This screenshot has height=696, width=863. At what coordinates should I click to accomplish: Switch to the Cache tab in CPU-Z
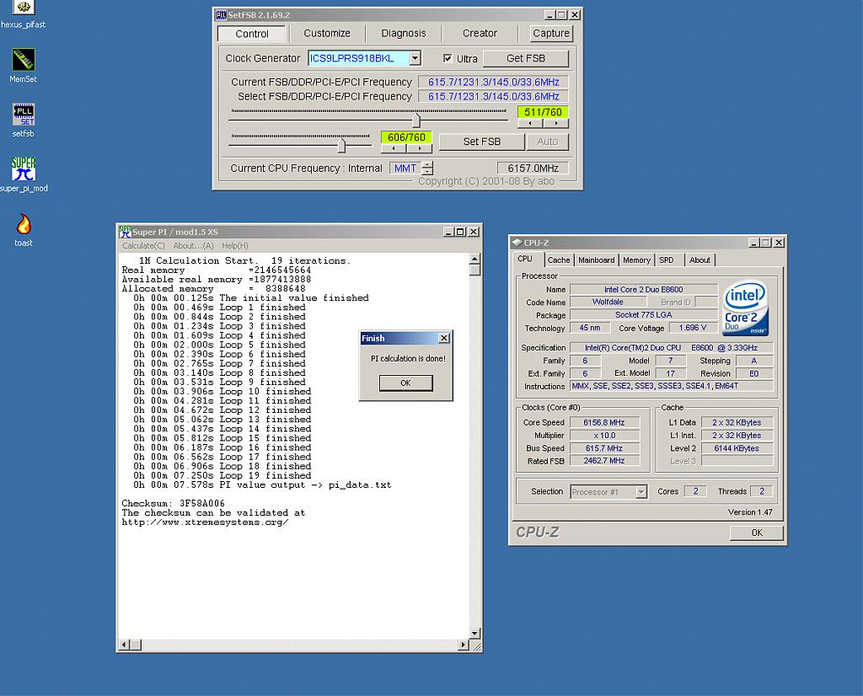tap(559, 260)
